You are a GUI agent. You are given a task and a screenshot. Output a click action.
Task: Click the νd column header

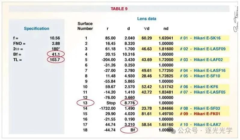[147, 29]
